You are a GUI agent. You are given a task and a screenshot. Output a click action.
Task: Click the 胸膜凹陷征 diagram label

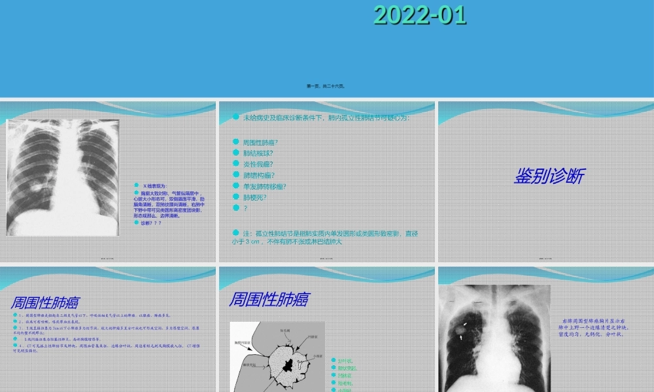(242, 343)
